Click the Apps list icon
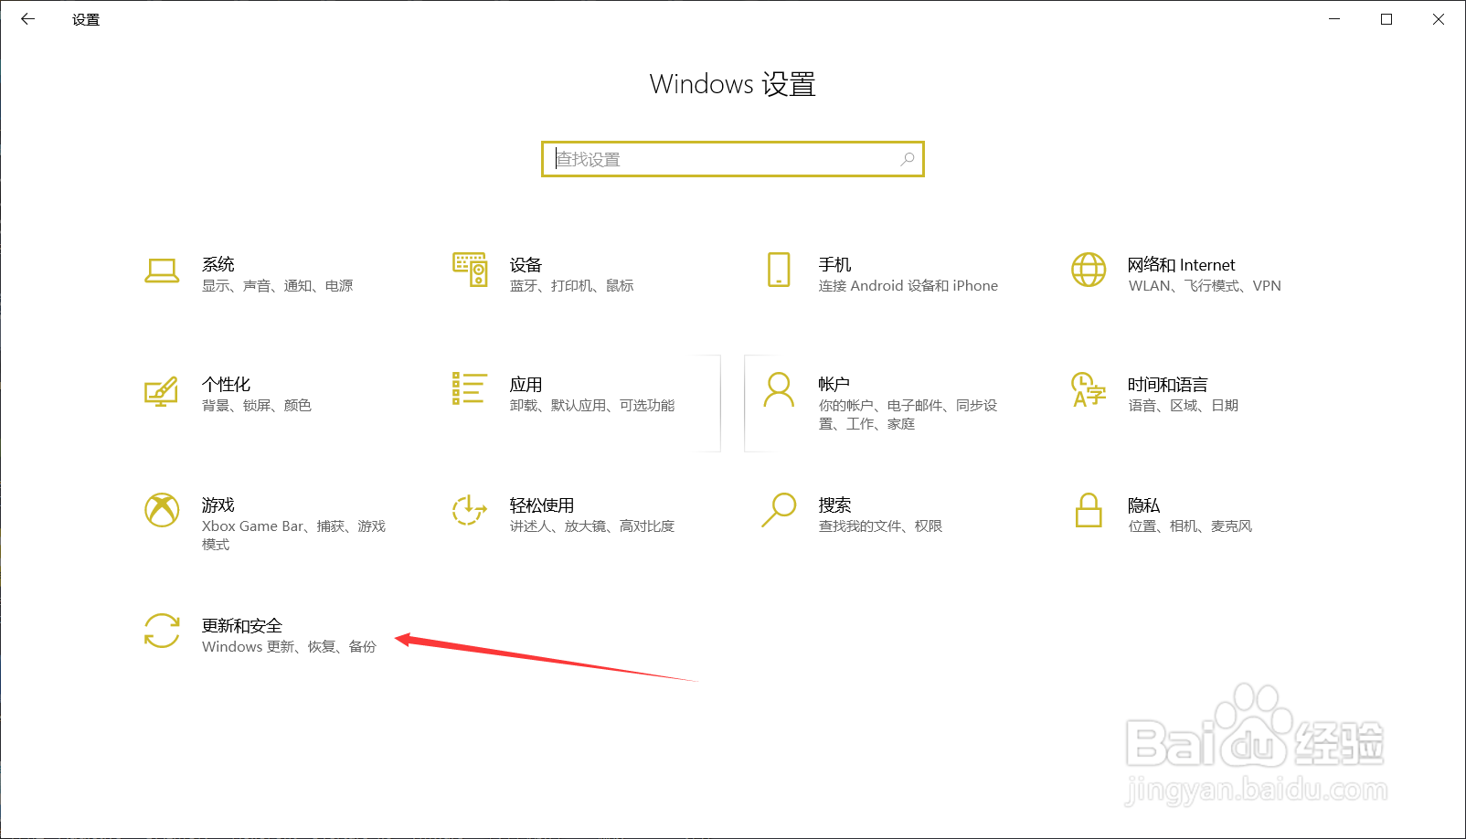 469,388
